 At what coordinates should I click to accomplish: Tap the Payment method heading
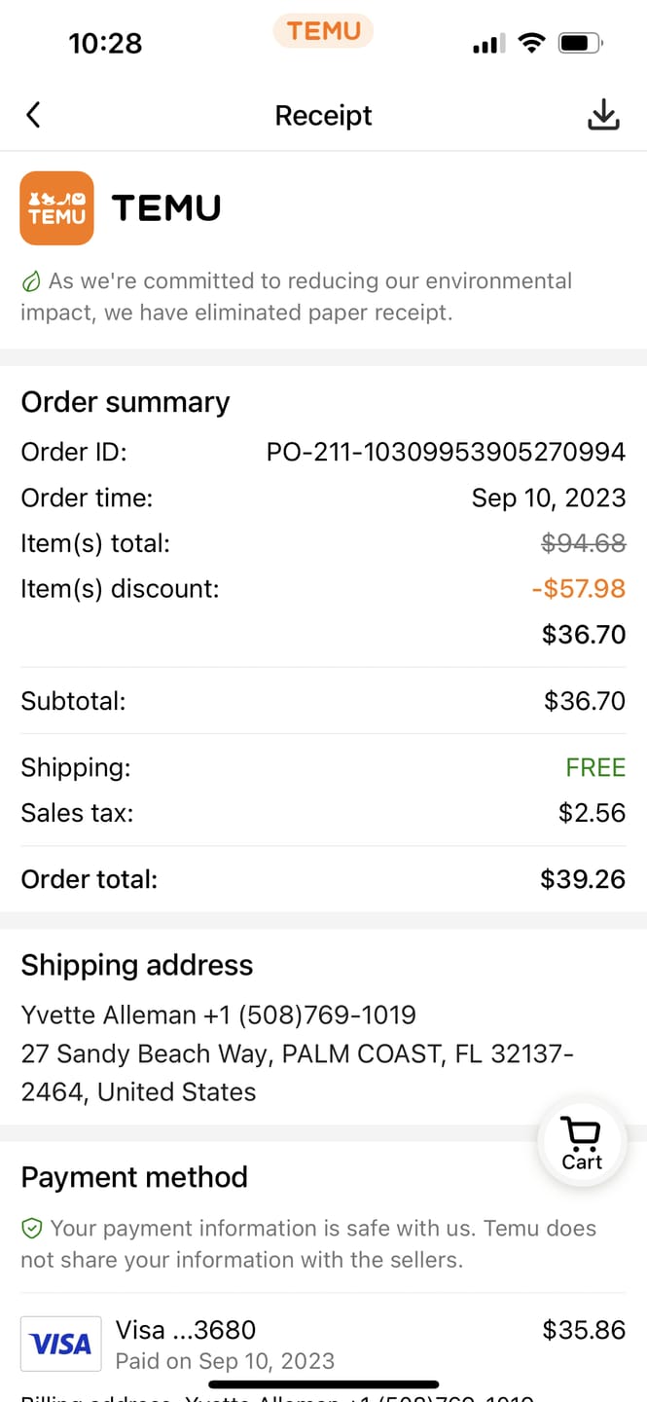point(134,1177)
